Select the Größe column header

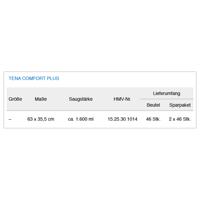(x=15, y=99)
